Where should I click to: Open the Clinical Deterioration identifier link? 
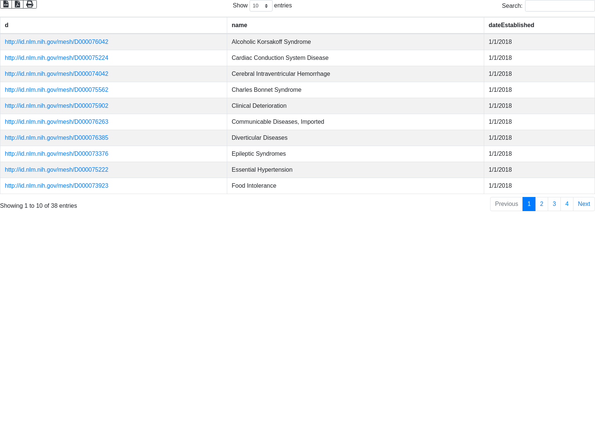pyautogui.click(x=57, y=106)
